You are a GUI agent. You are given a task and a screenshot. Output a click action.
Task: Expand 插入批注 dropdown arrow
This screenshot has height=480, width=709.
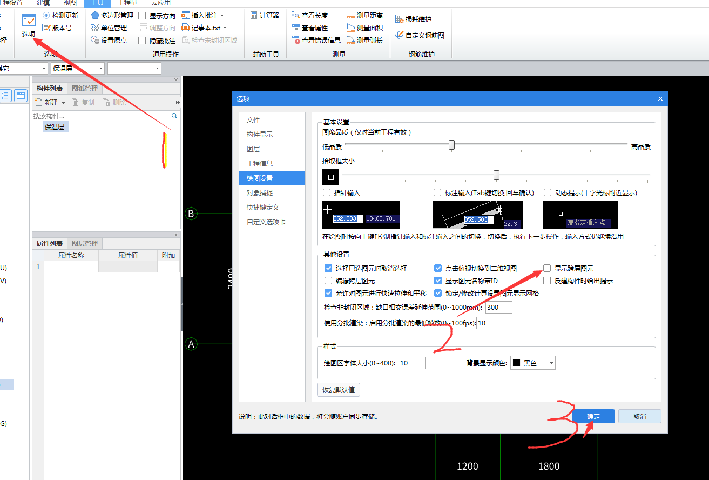coord(222,16)
